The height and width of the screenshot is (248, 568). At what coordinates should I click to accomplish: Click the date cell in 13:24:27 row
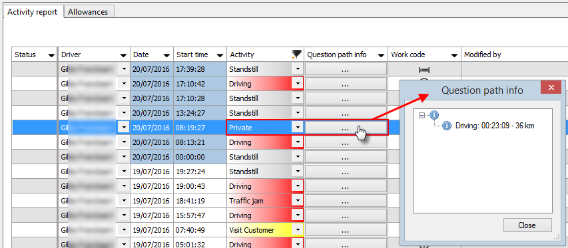point(151,113)
